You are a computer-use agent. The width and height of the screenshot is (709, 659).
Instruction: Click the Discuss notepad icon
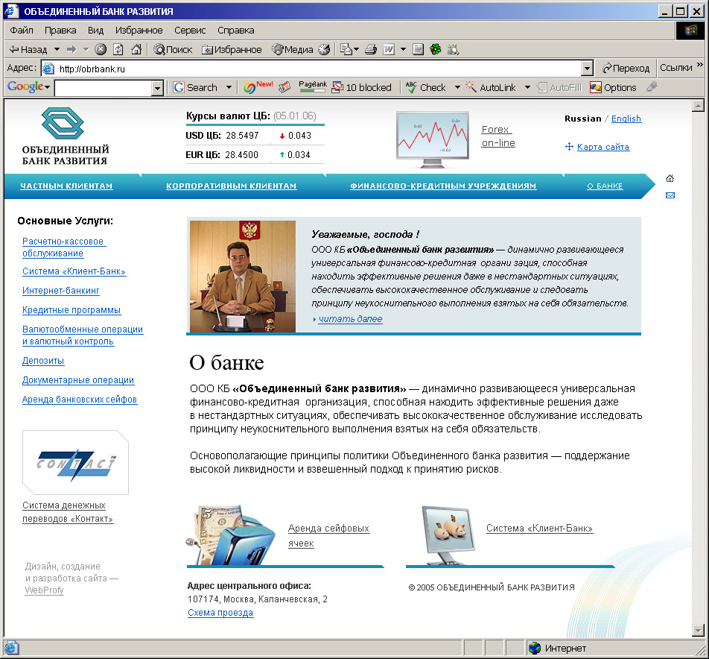pyautogui.click(x=419, y=49)
